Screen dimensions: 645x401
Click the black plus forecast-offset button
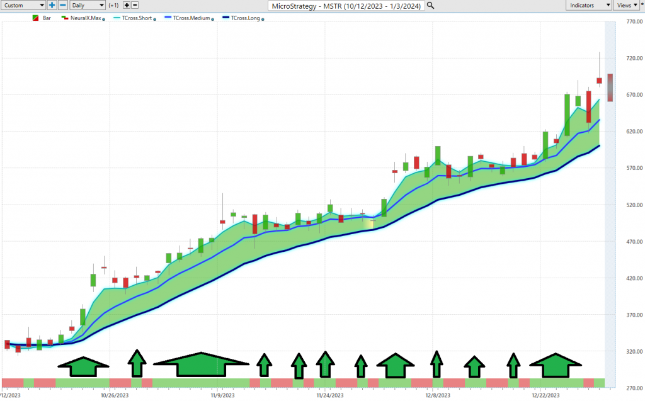pos(127,5)
